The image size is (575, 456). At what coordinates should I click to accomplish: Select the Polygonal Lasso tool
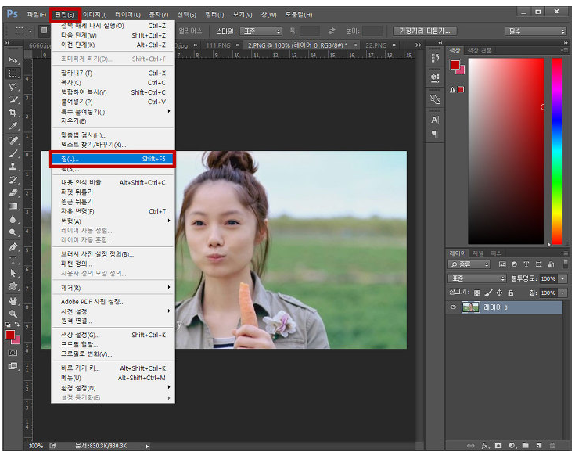pyautogui.click(x=13, y=87)
